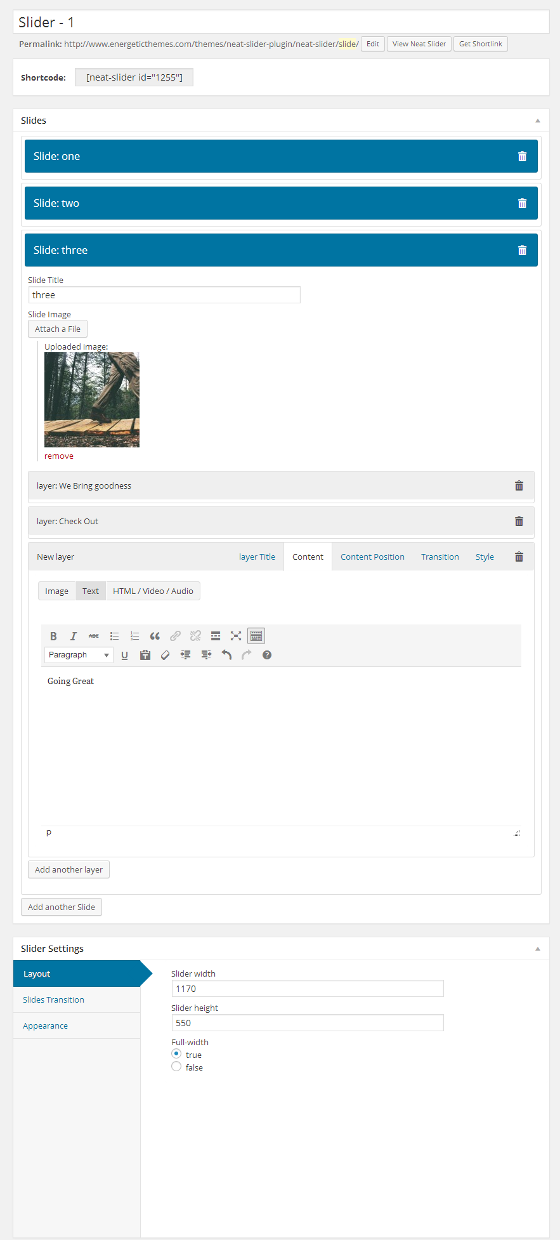560x1240 pixels.
Task: Open Appearance settings
Action: click(x=77, y=1026)
